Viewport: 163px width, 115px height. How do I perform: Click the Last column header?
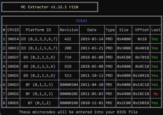pos(156,30)
